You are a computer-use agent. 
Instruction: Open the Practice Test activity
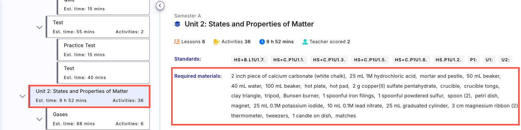(x=103, y=50)
